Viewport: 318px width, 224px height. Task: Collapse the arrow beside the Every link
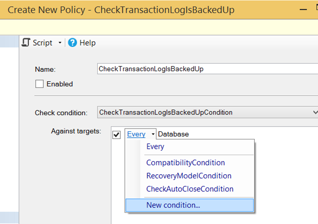(x=153, y=134)
